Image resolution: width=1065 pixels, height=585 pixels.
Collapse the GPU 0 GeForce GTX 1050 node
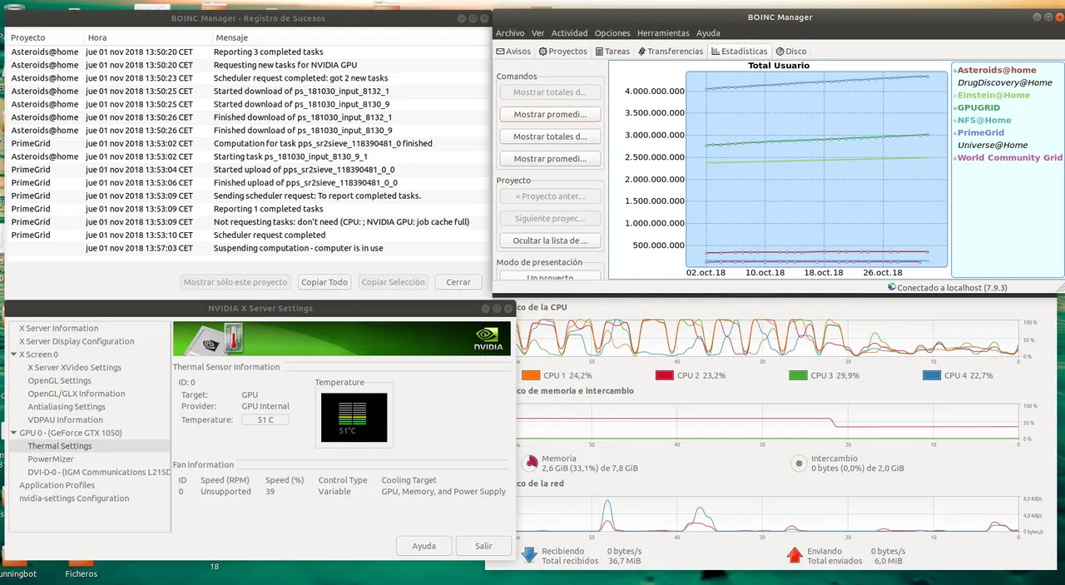[14, 433]
